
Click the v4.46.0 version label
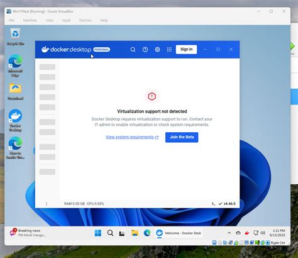[229, 204]
